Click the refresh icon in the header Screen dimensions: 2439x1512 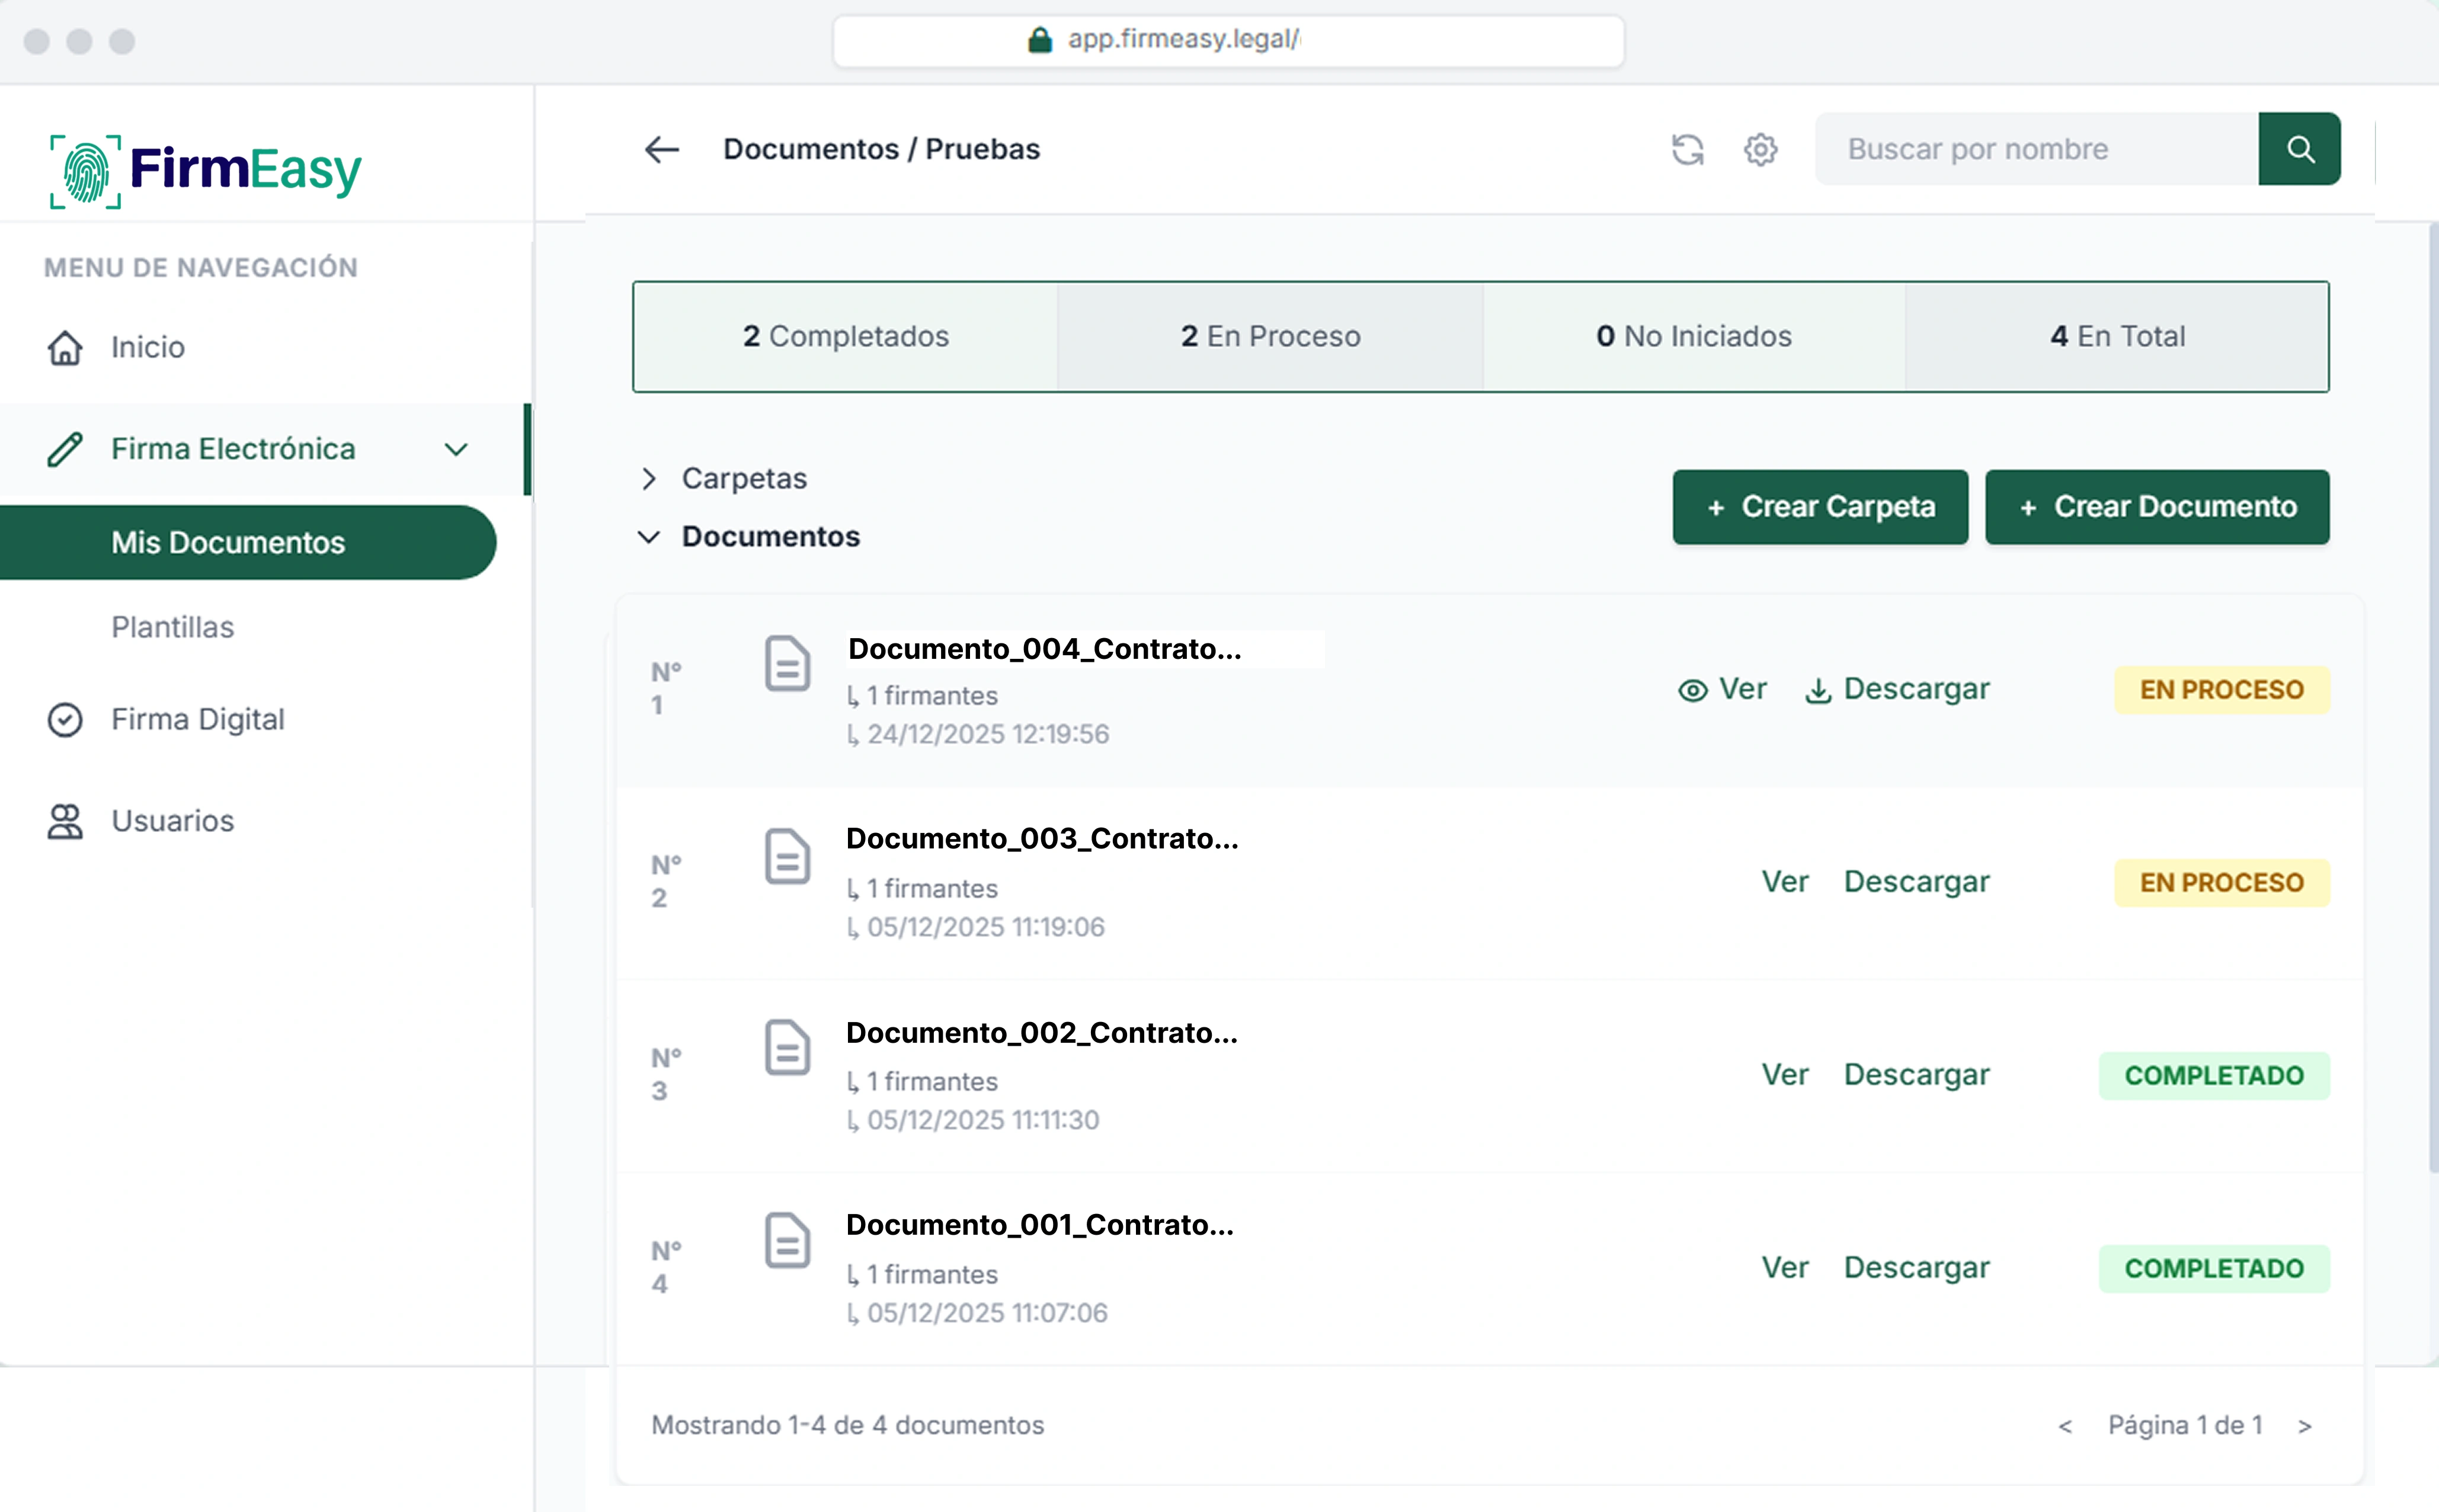[x=1687, y=150]
